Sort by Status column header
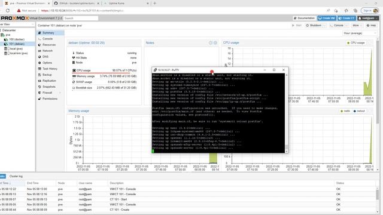Screen dimensions: 383x215 coord(355,183)
